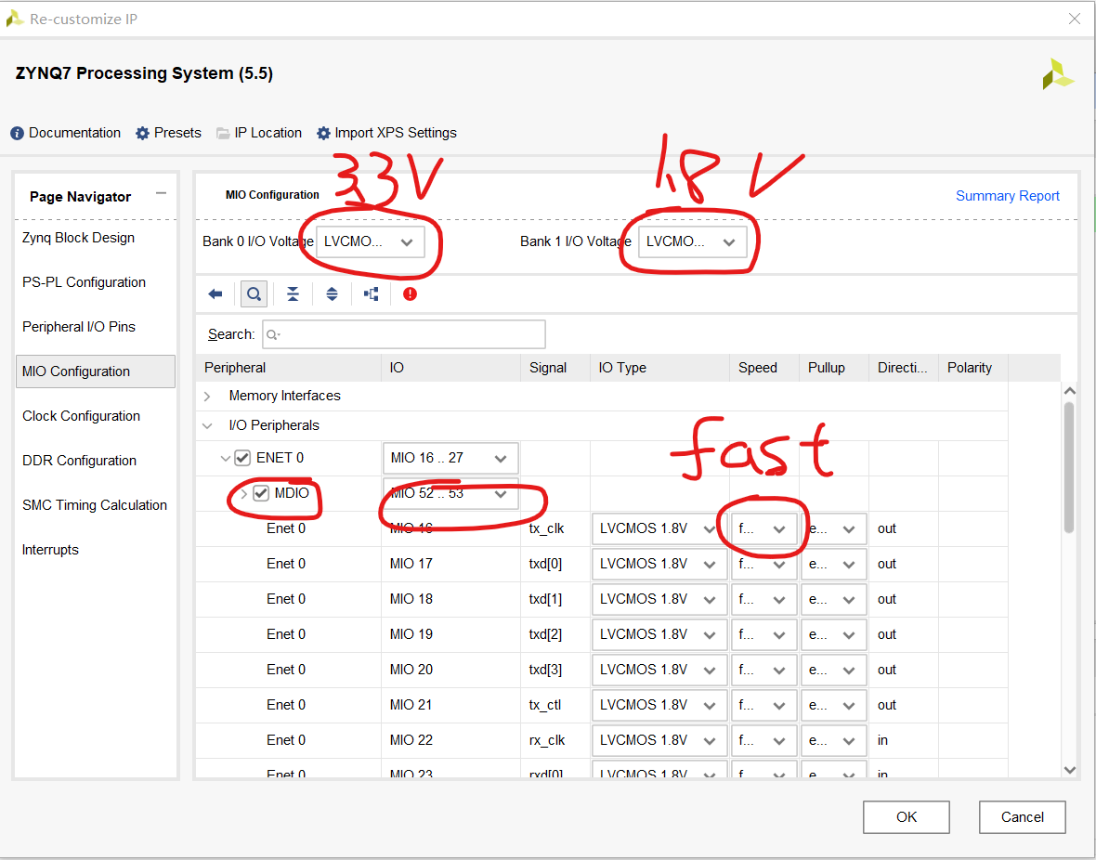Open Speed dropdown for txd[1] row

(x=764, y=600)
